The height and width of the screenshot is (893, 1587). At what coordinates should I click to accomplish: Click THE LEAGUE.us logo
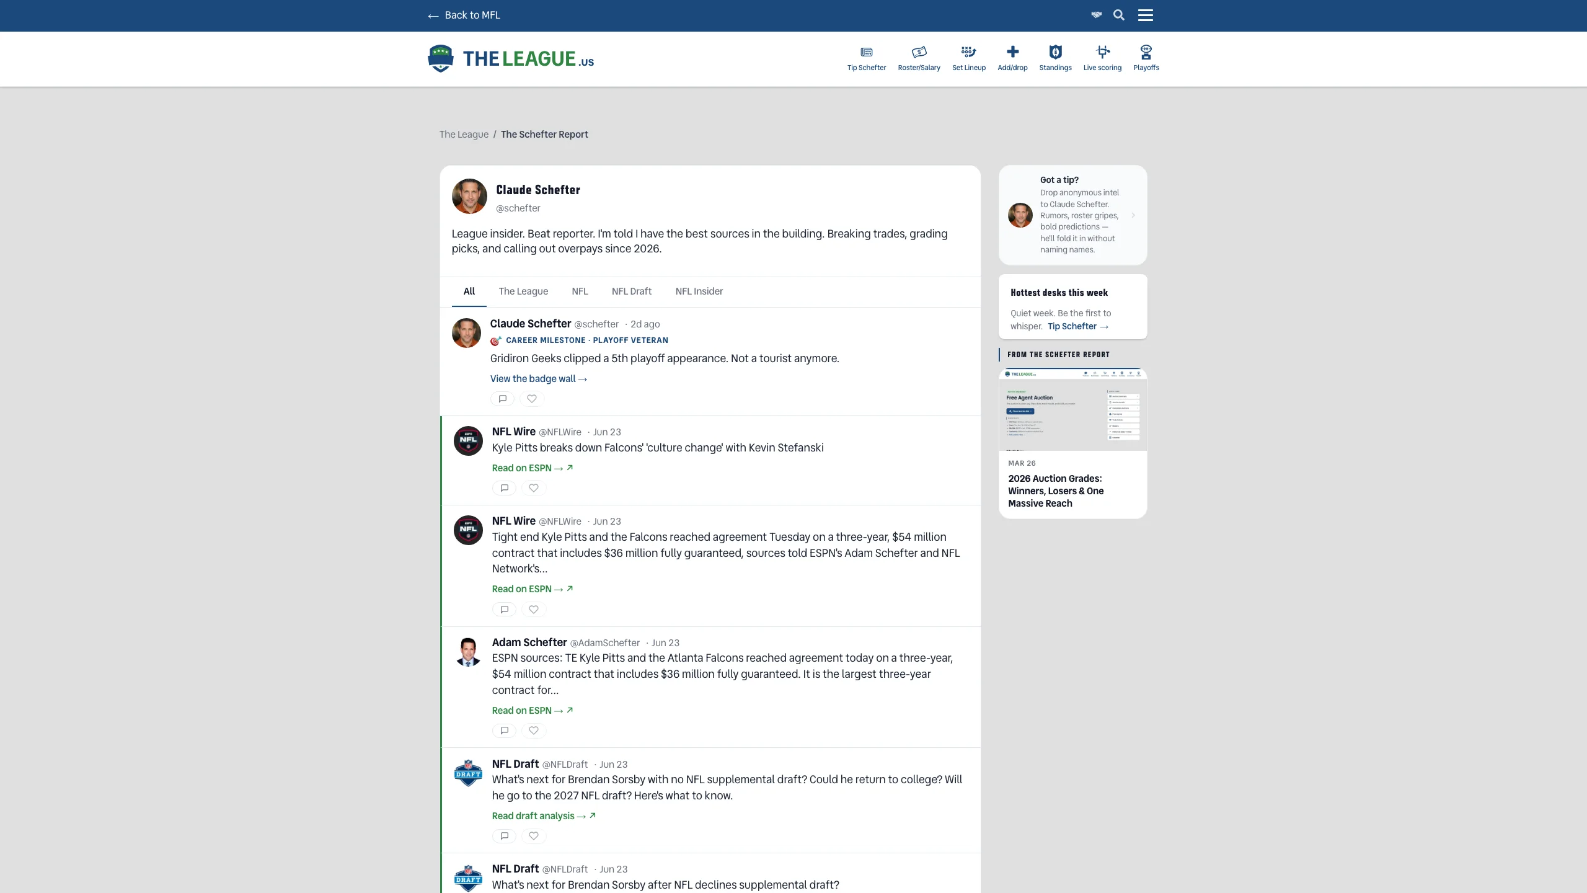coord(511,59)
